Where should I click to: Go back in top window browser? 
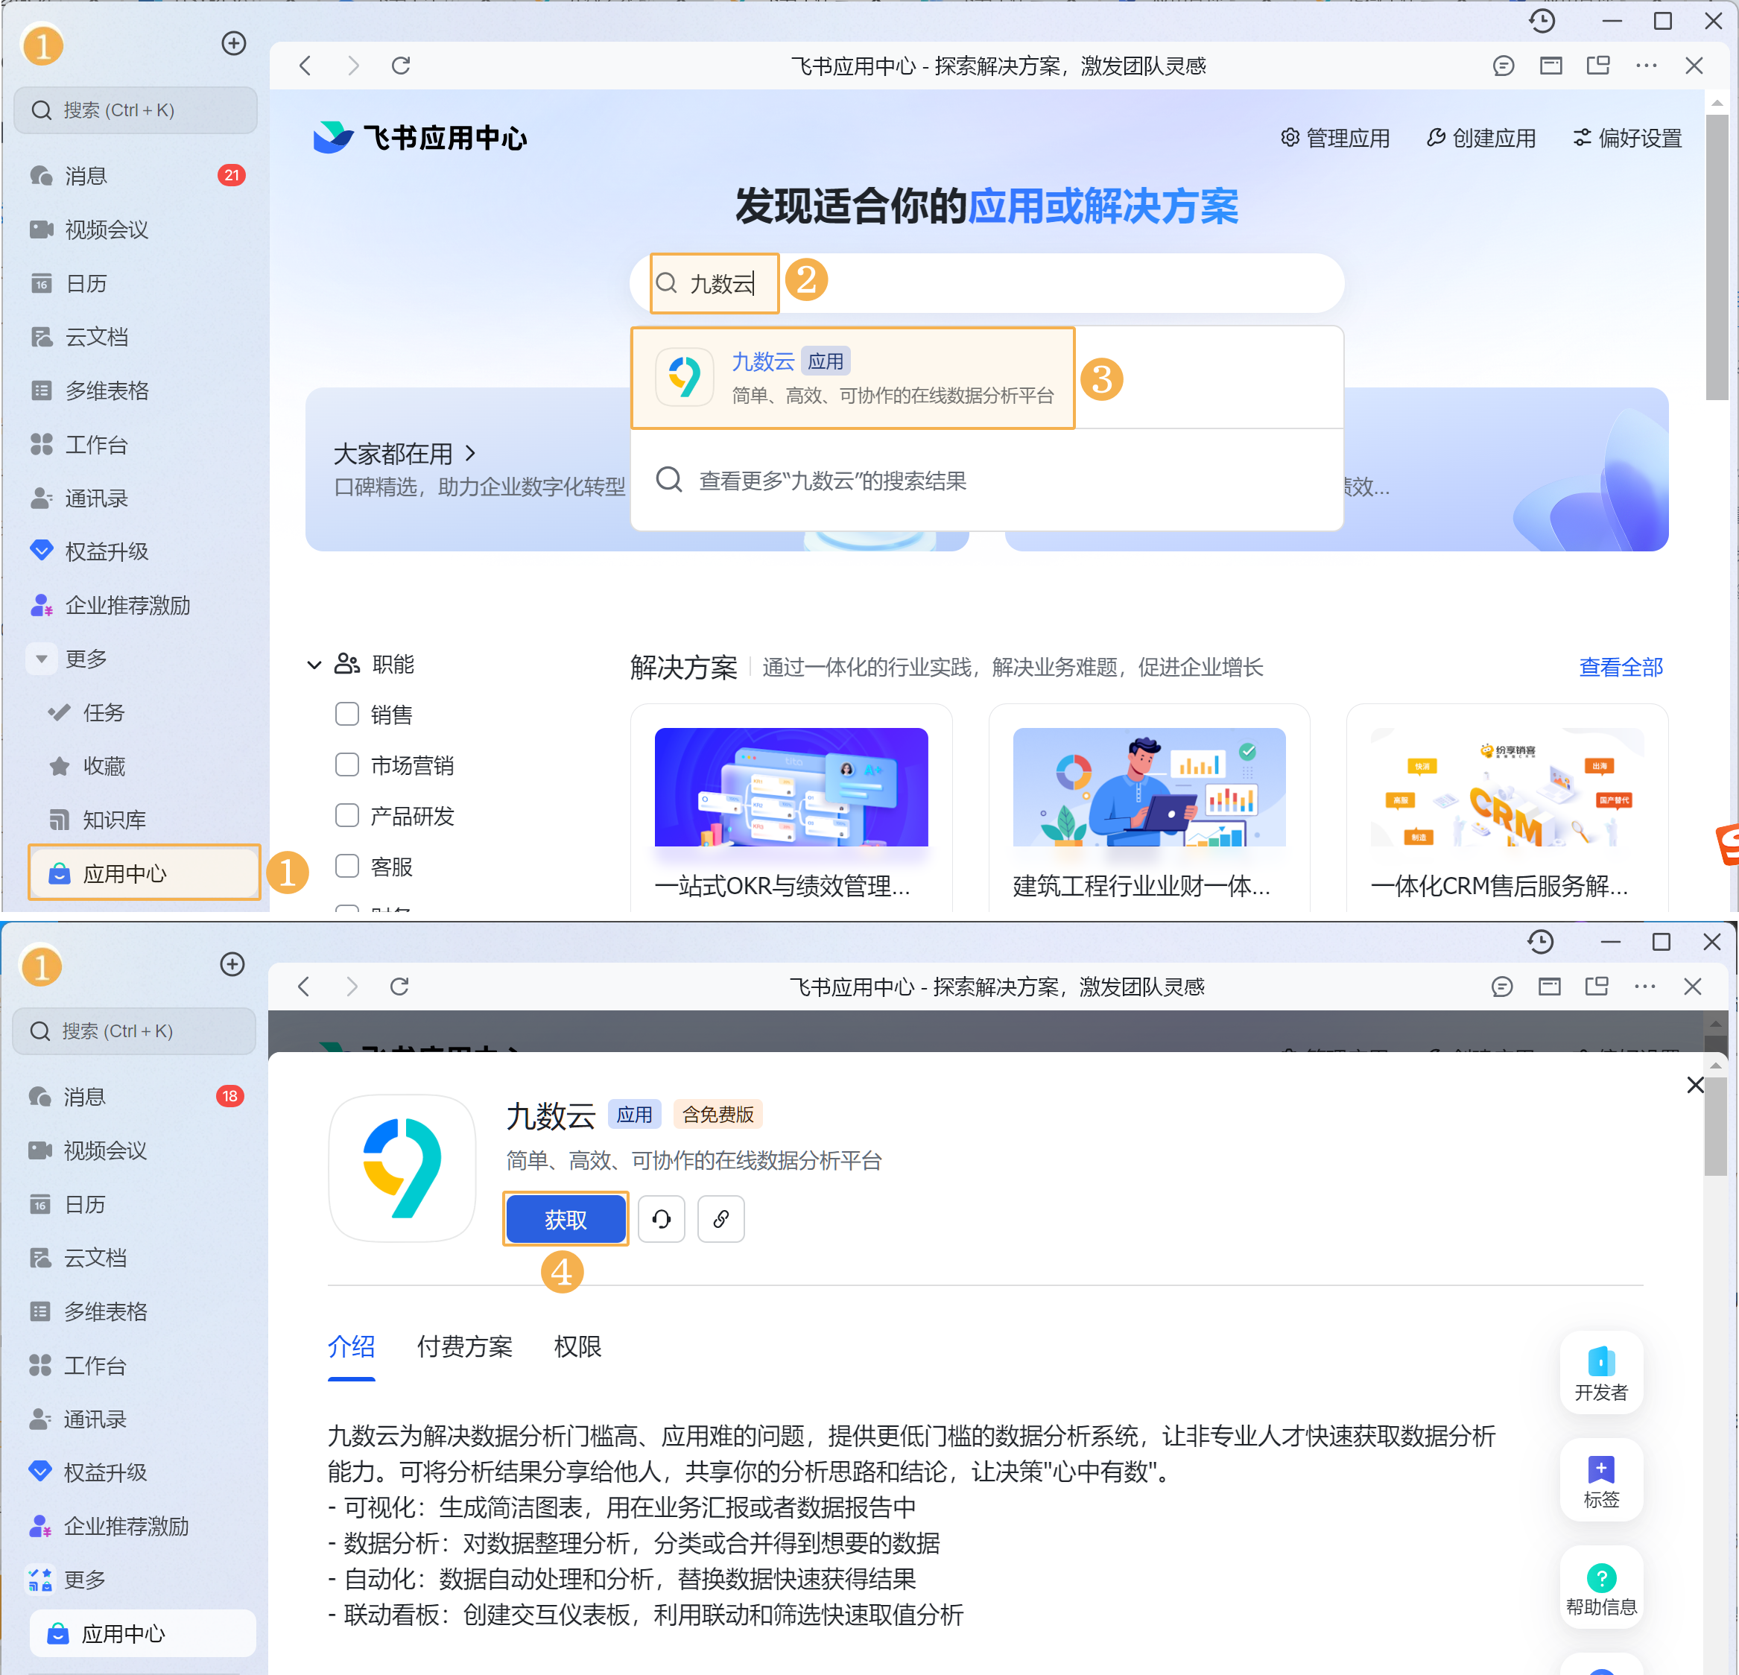(x=305, y=66)
